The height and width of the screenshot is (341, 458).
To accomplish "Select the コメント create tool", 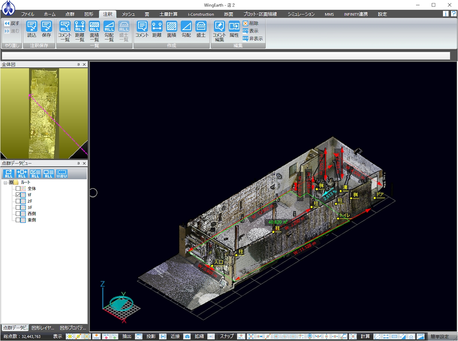I will pyautogui.click(x=142, y=29).
